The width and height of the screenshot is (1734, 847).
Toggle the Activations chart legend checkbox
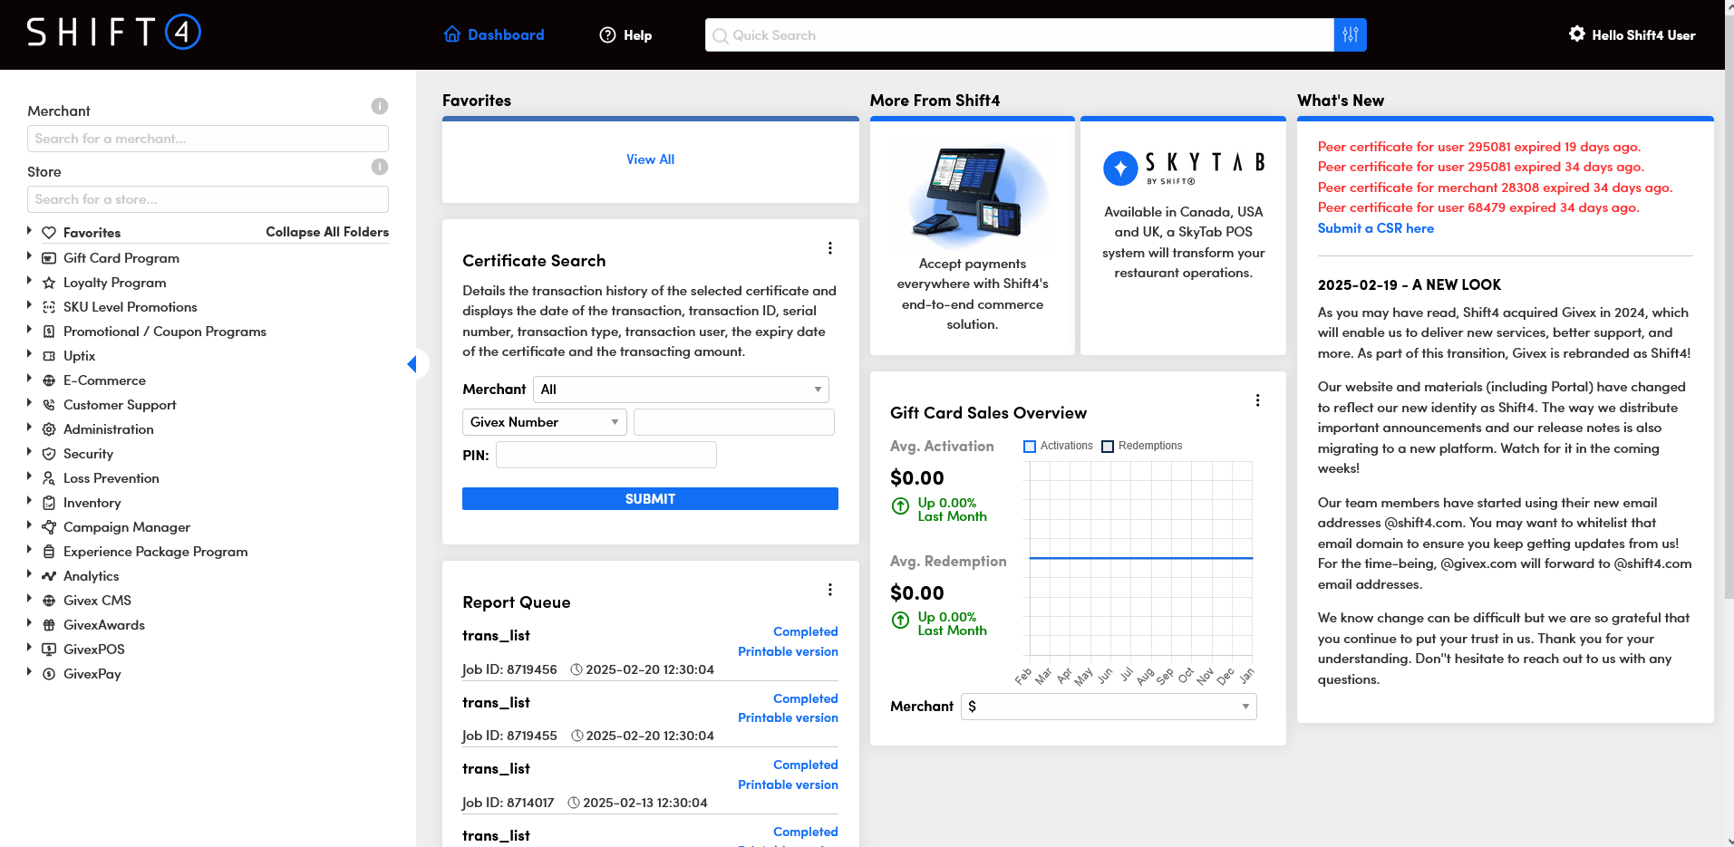tap(1030, 446)
